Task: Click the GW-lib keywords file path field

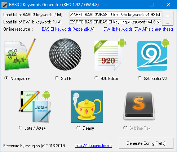Action: pyautogui.click(x=116, y=22)
